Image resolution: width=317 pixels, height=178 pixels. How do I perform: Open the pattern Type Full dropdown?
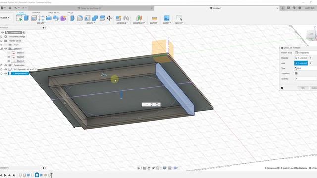(306, 68)
